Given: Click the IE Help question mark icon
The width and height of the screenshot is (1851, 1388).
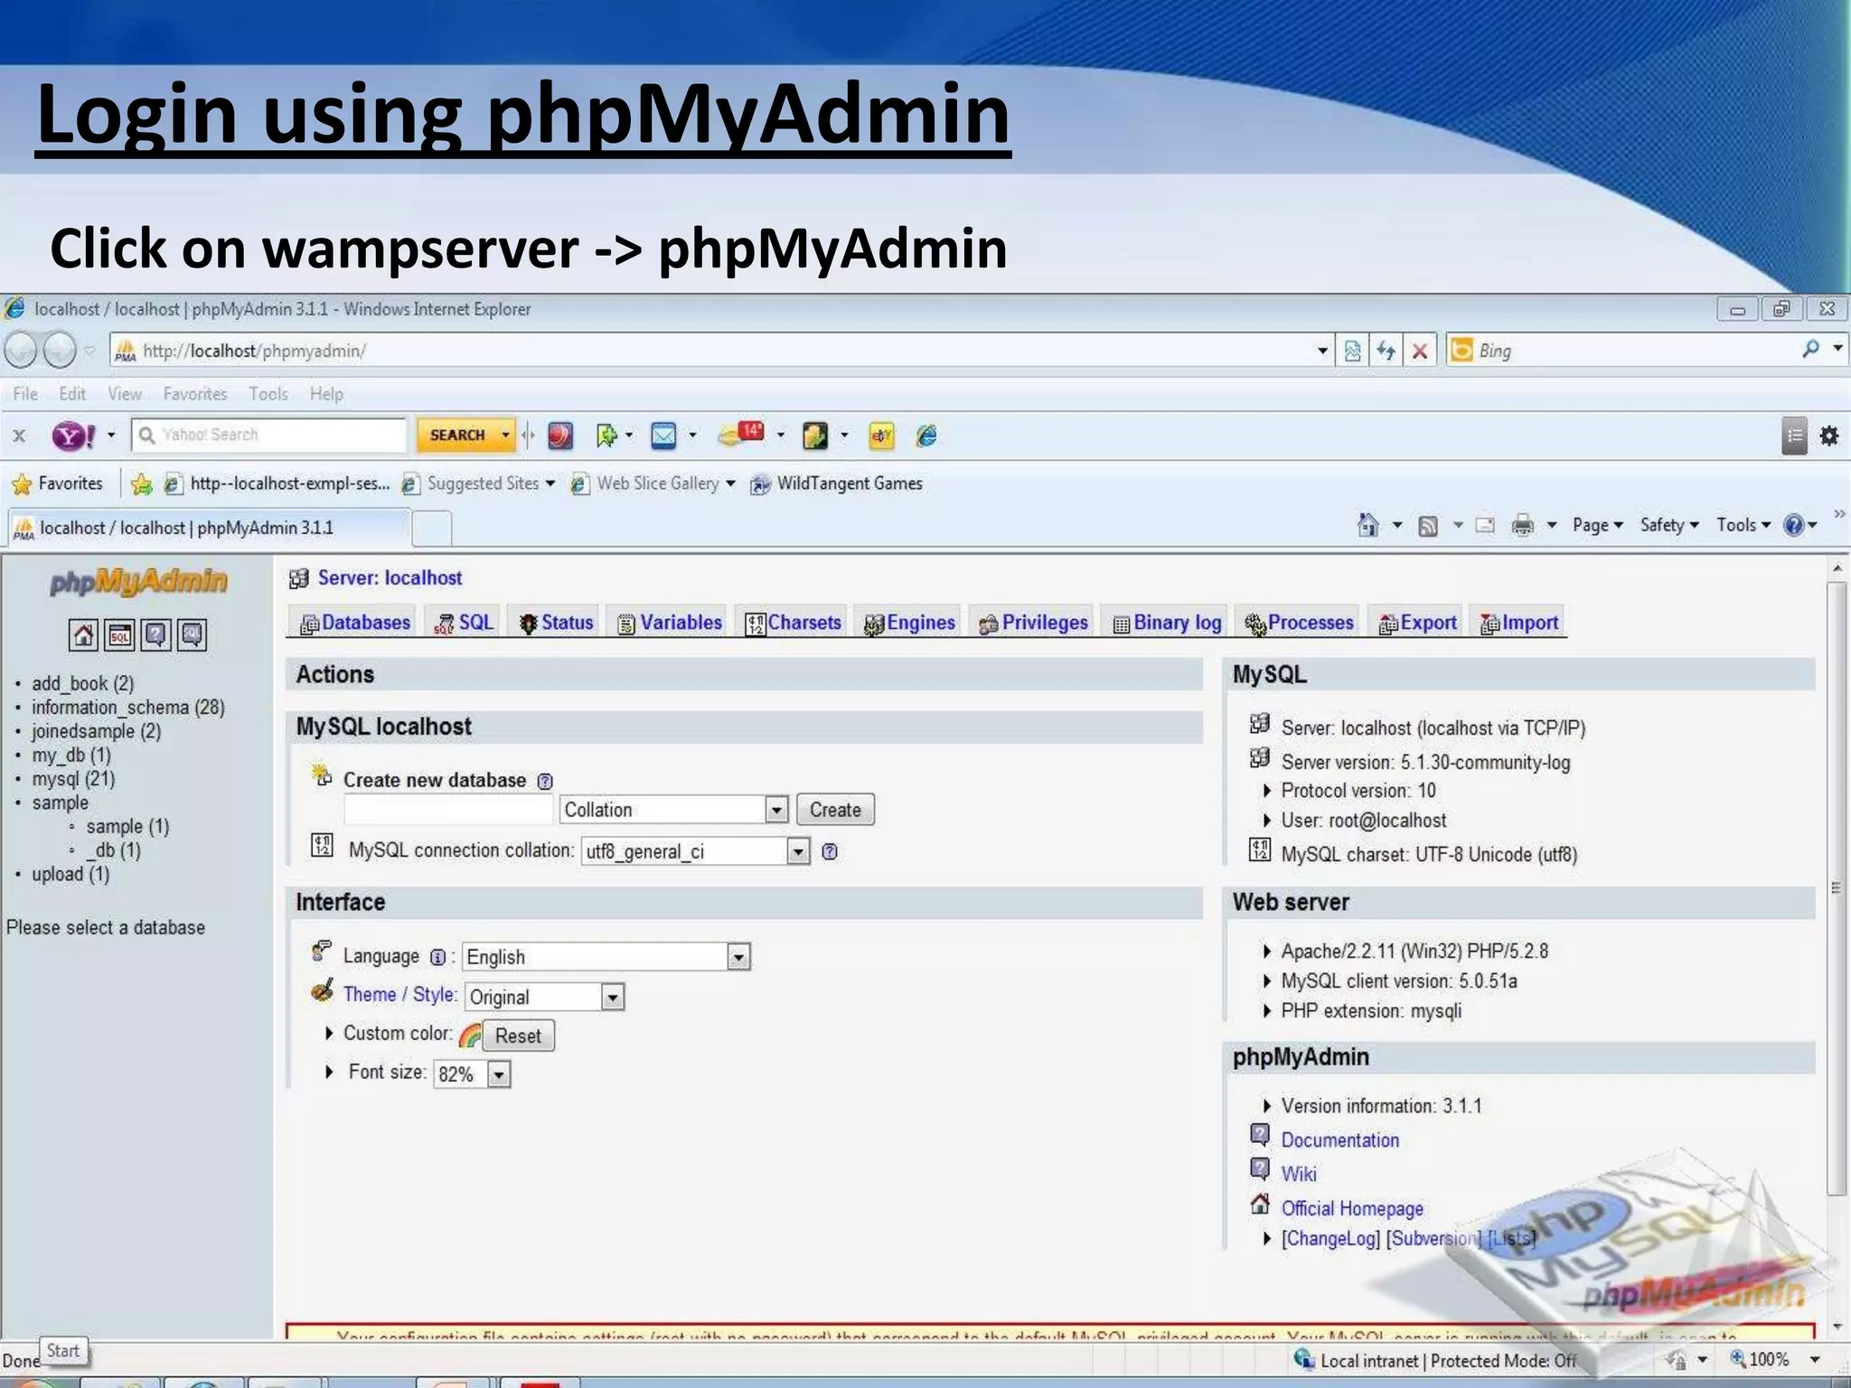Looking at the screenshot, I should tap(1794, 525).
